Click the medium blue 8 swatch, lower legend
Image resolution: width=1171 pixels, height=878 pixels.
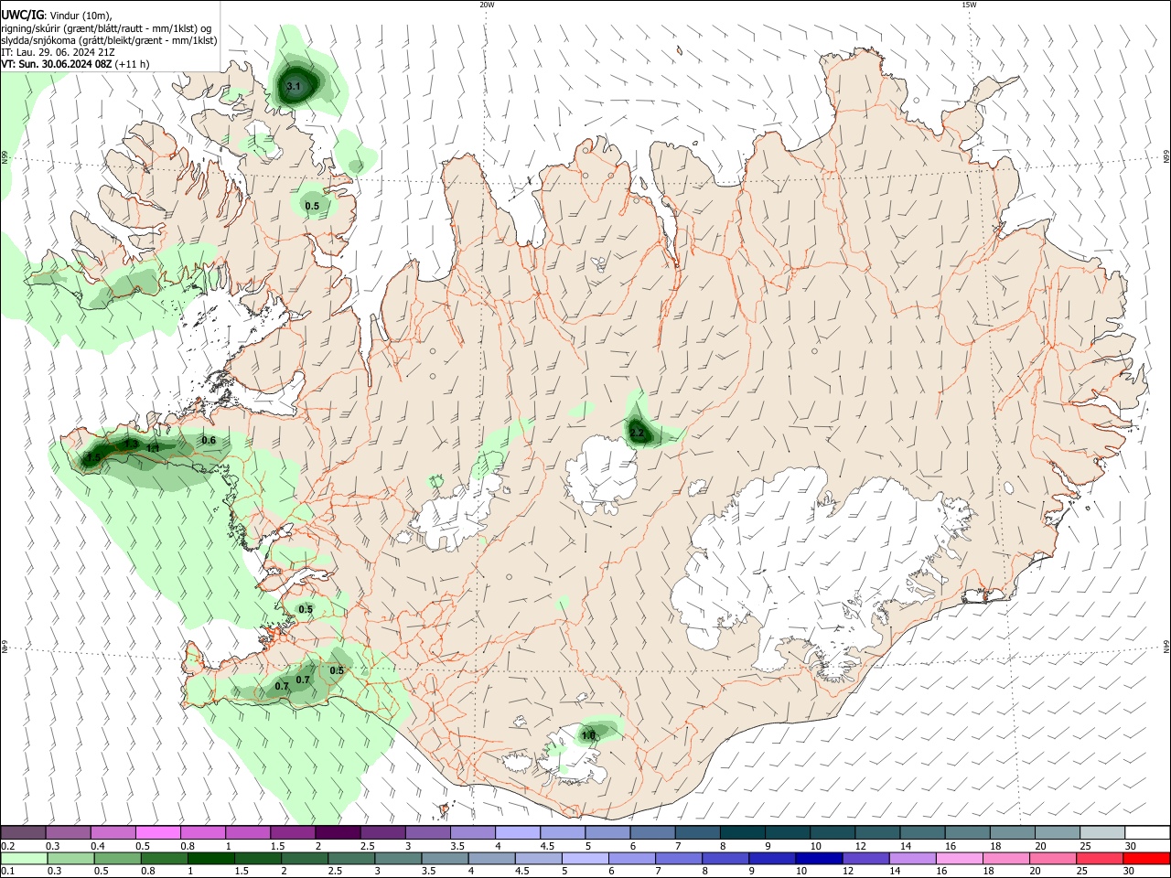point(725,859)
